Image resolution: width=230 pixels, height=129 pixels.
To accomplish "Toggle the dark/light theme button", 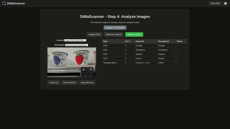I will click(225, 4).
